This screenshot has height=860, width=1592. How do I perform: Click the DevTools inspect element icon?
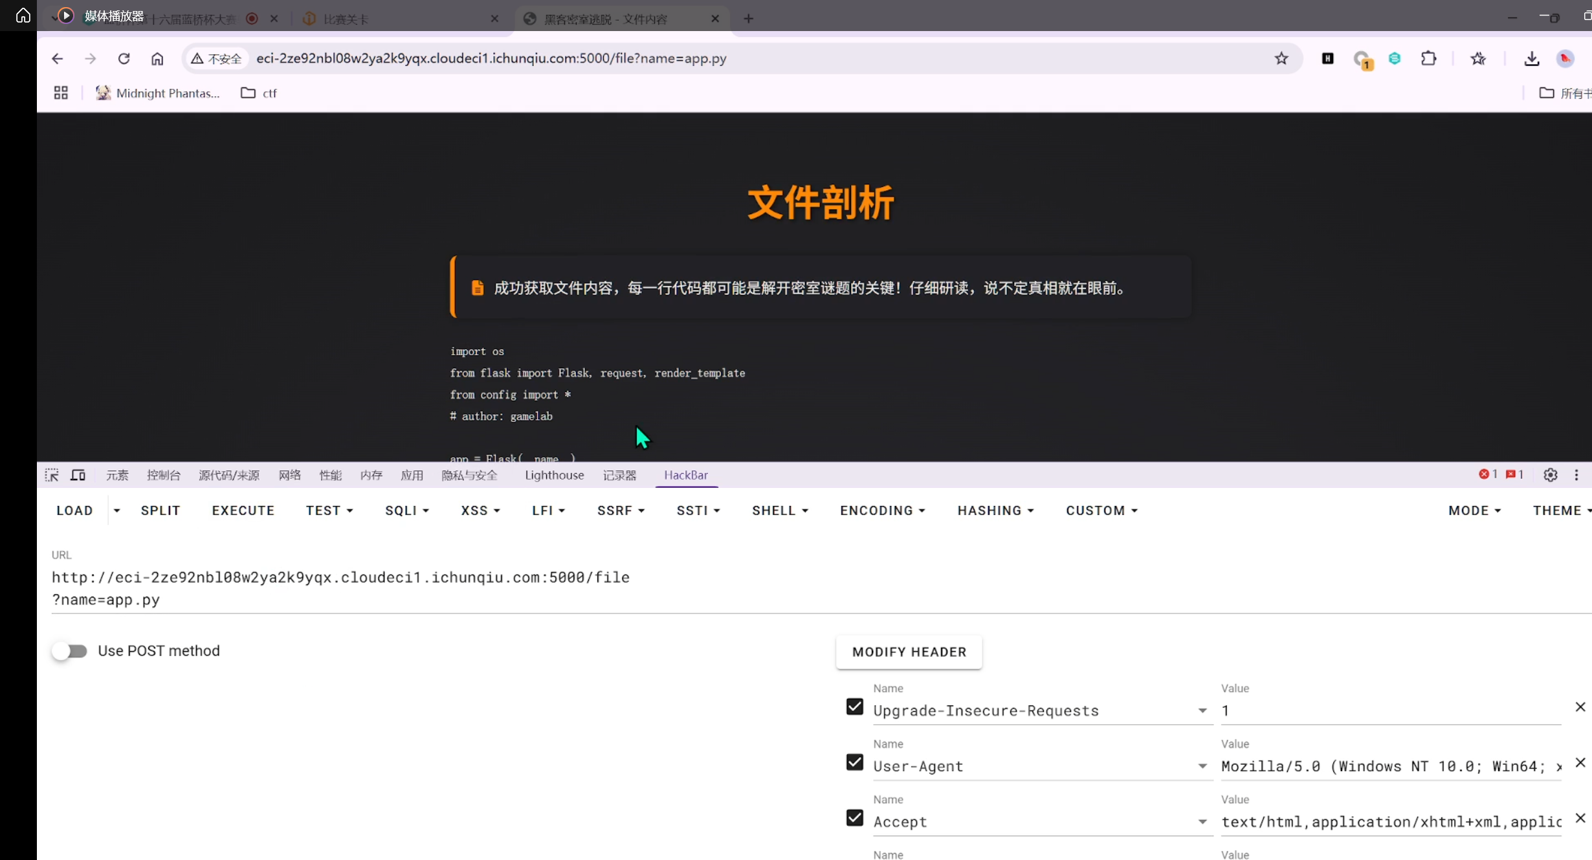[x=52, y=475]
